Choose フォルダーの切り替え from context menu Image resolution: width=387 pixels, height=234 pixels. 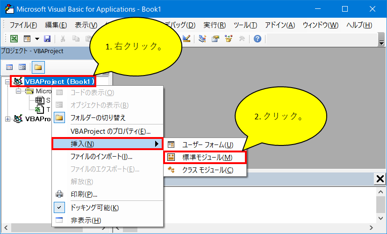coord(107,117)
